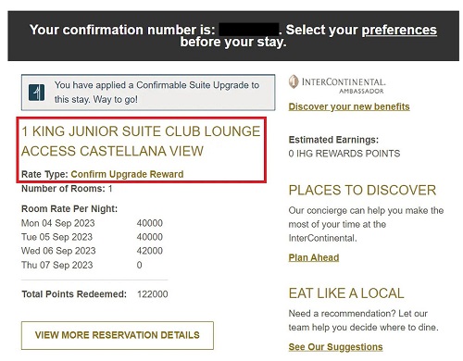Open the preferences link in header
Image resolution: width=463 pixels, height=361 pixels.
coord(399,31)
